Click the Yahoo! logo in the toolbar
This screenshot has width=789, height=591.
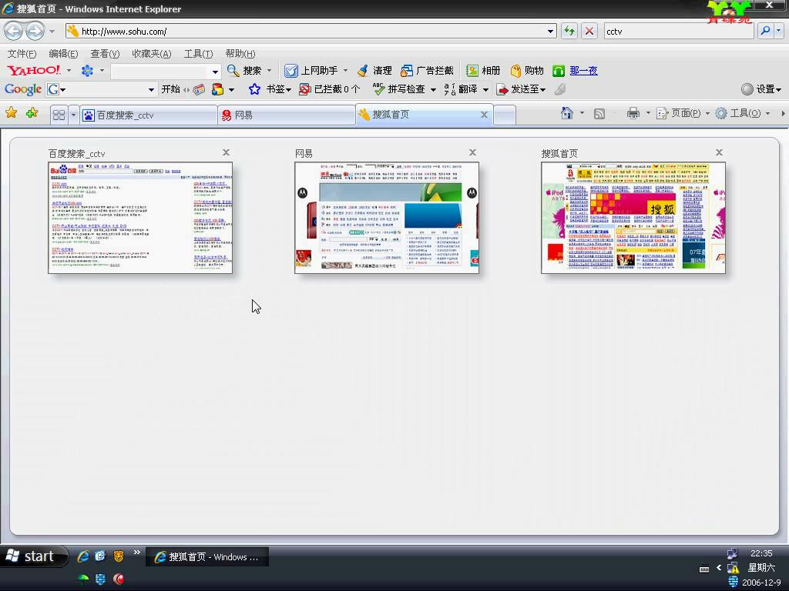tap(34, 70)
